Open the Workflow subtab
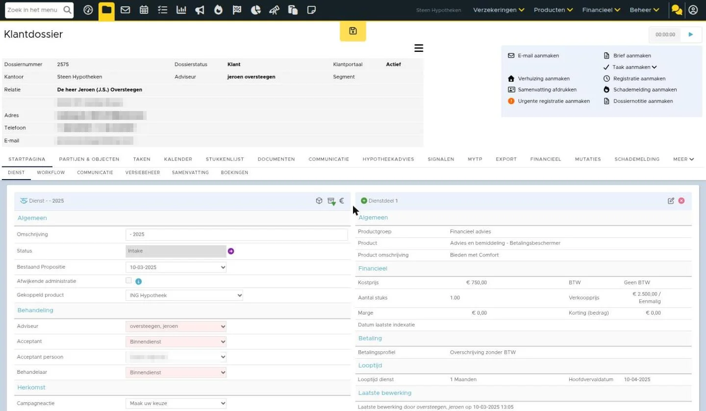 51,173
